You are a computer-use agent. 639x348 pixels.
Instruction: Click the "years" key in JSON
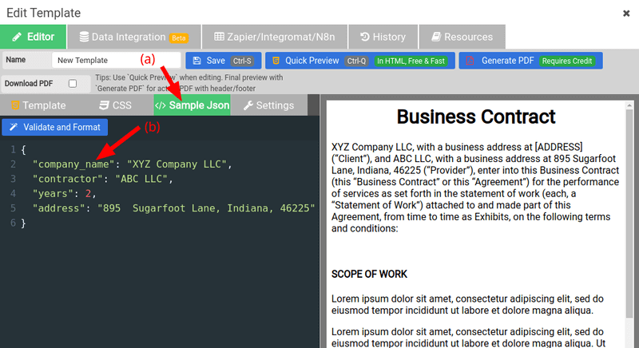(x=53, y=193)
